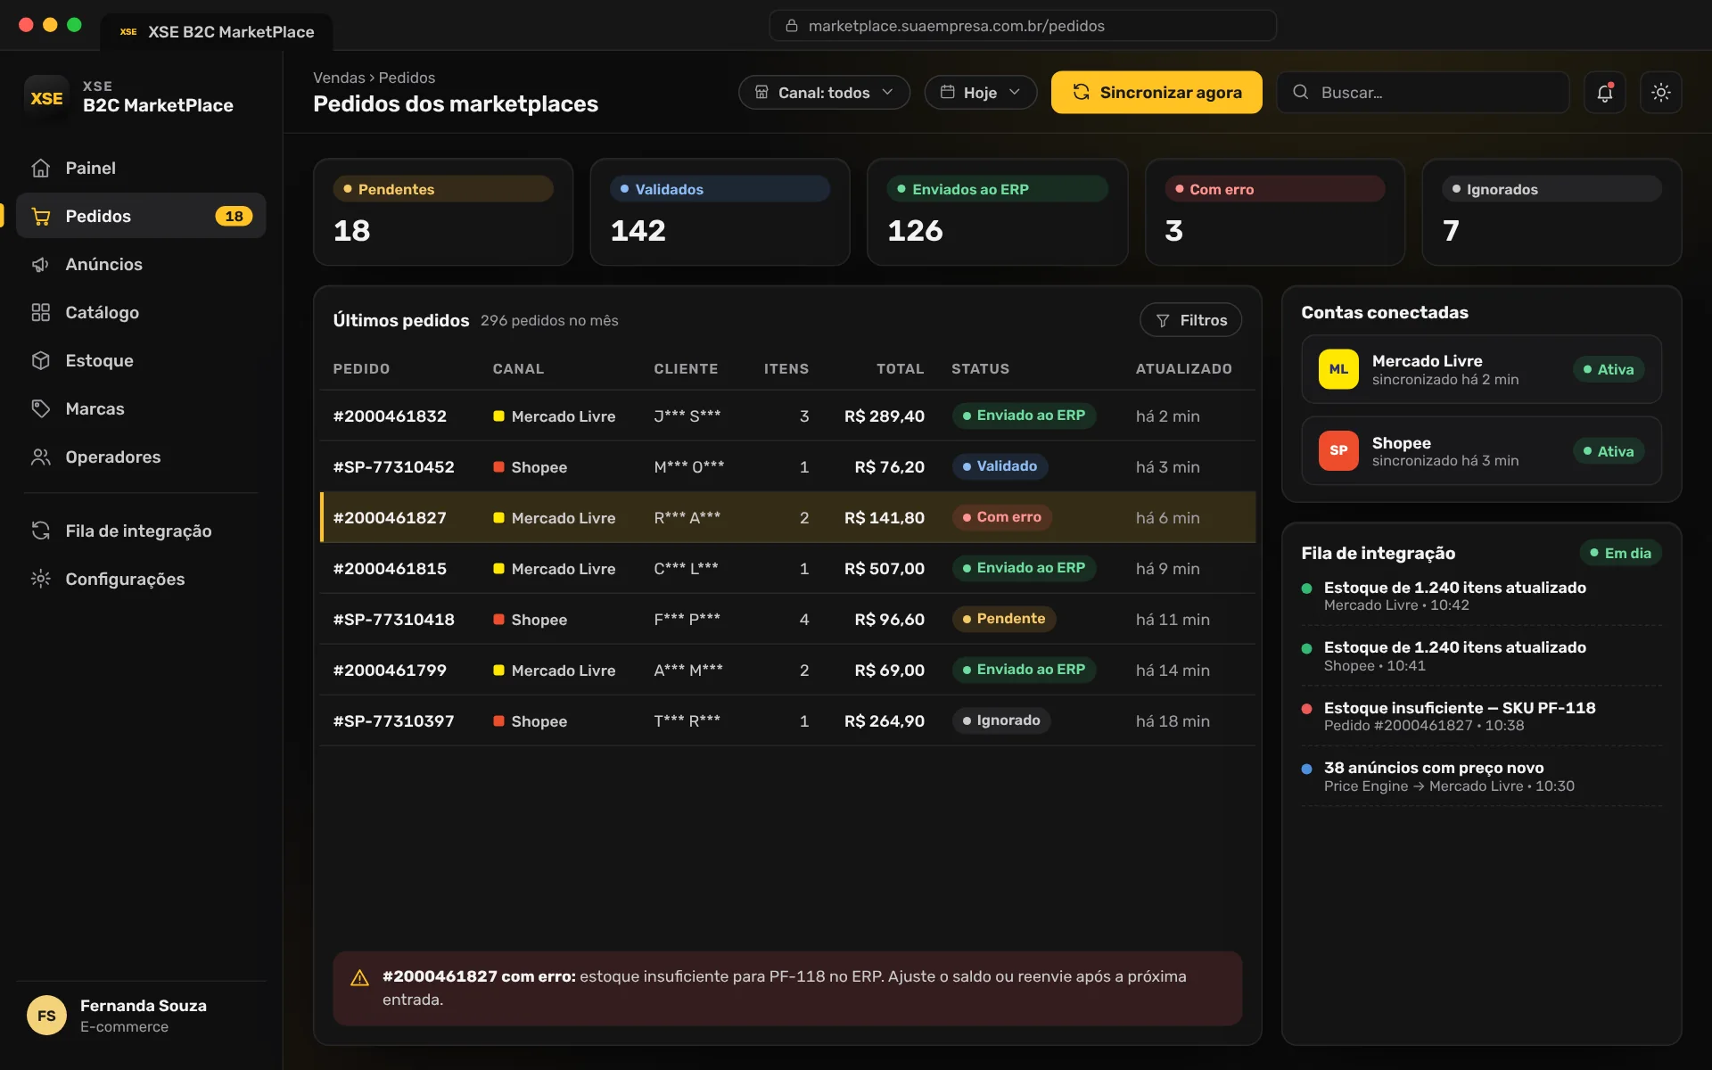
Task: Click Pendente status of #SP-77310418
Action: tap(1003, 619)
